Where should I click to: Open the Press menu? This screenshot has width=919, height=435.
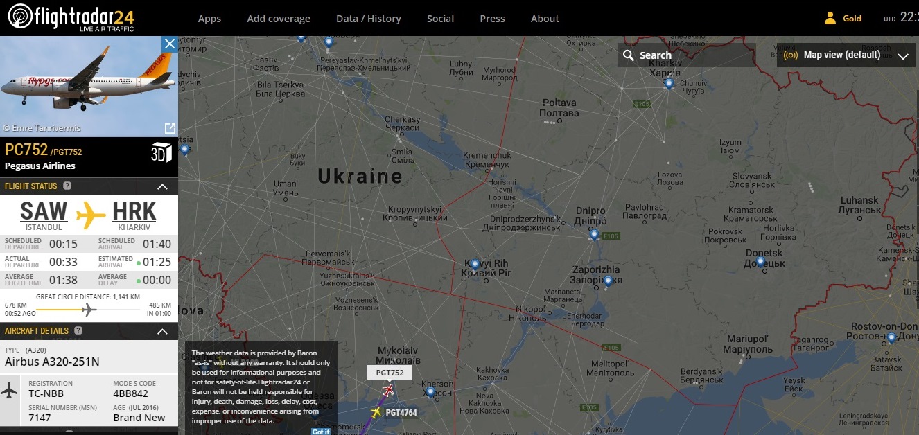[x=492, y=19]
